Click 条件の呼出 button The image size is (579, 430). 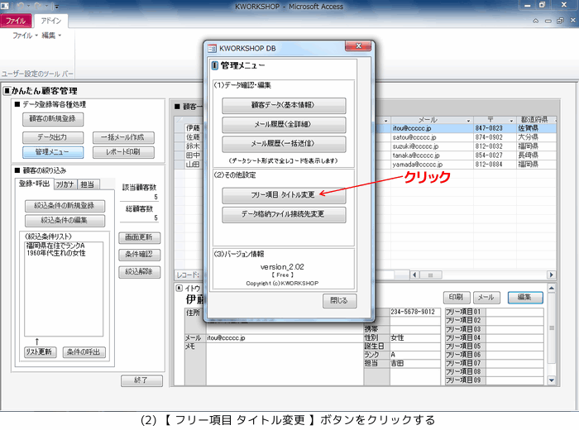pyautogui.click(x=84, y=352)
